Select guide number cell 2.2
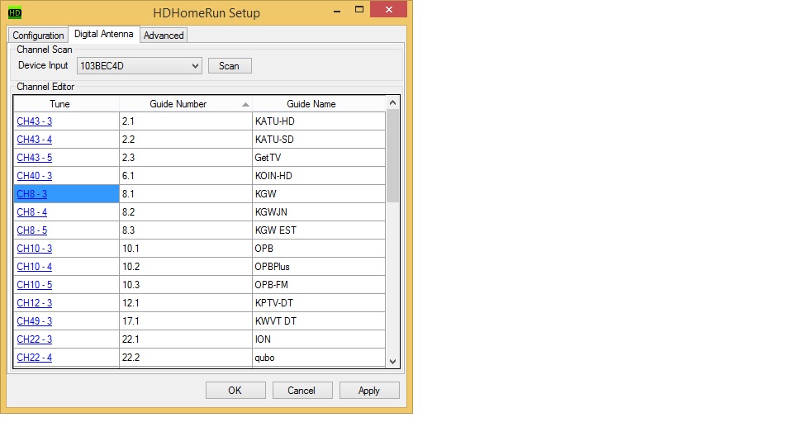 pyautogui.click(x=186, y=140)
